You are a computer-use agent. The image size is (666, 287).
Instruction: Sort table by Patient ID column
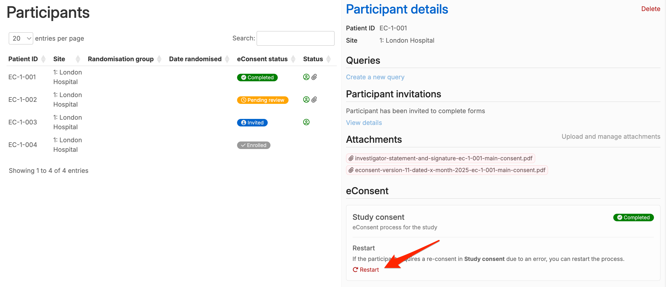[x=27, y=59]
